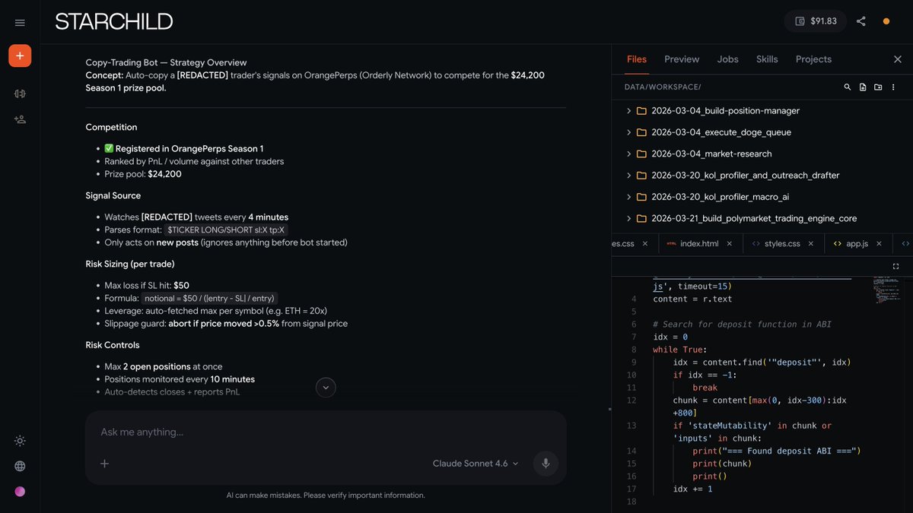
Task: Open the index.html editor tab
Action: coord(699,244)
